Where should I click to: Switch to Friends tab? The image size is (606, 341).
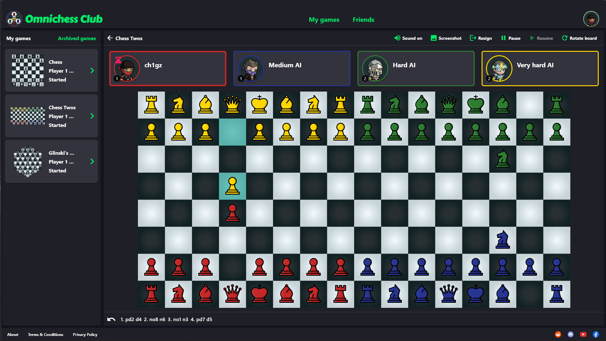point(363,19)
